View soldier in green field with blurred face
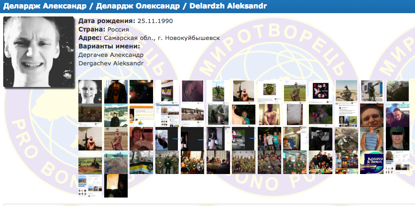The image size is (415, 206). click(295, 91)
